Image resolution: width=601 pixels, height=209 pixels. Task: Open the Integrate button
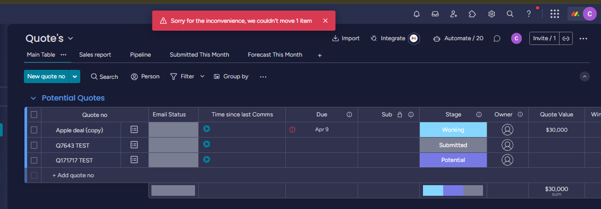387,39
